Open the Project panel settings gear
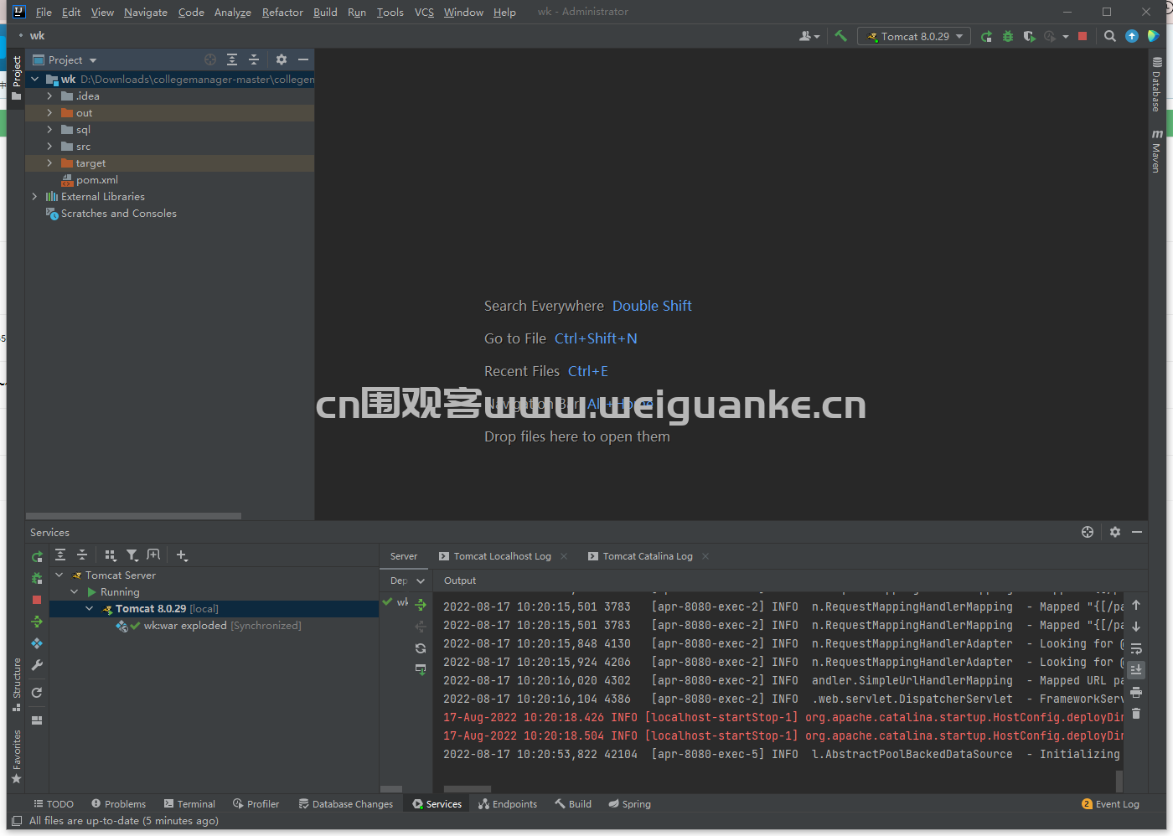The height and width of the screenshot is (836, 1173). [282, 59]
